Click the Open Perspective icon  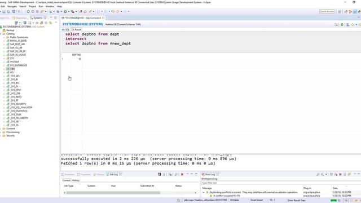tap(340, 11)
